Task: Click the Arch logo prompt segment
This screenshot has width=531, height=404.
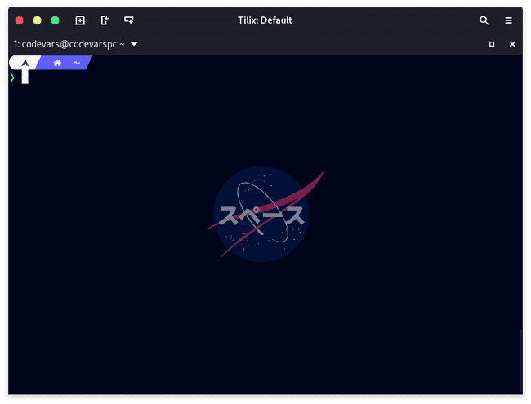Action: tap(25, 63)
